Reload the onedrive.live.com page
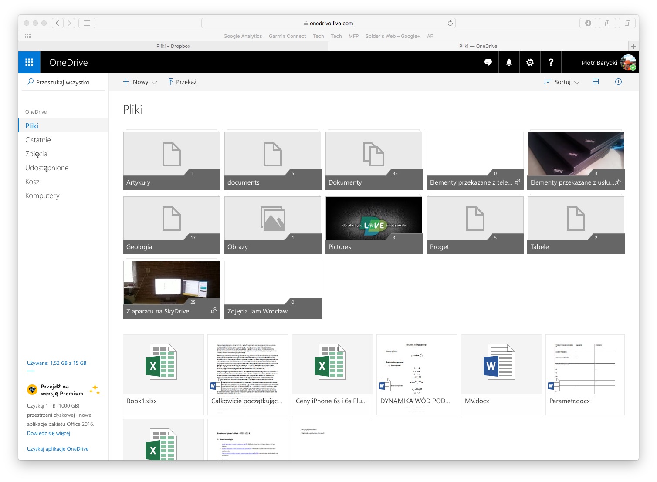Screen dimensions: 657x482 coord(450,23)
